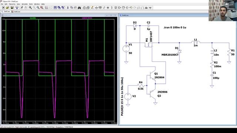
Task: Click the IRF1407 MOSFET label
Action: pos(151,37)
